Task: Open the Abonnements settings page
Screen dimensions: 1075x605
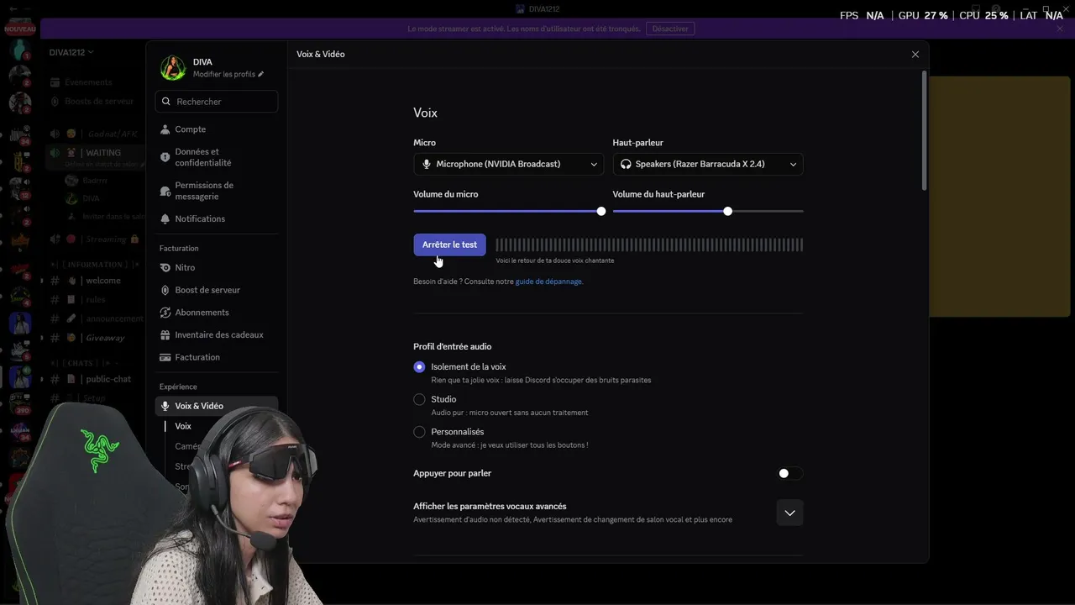Action: coord(217,313)
